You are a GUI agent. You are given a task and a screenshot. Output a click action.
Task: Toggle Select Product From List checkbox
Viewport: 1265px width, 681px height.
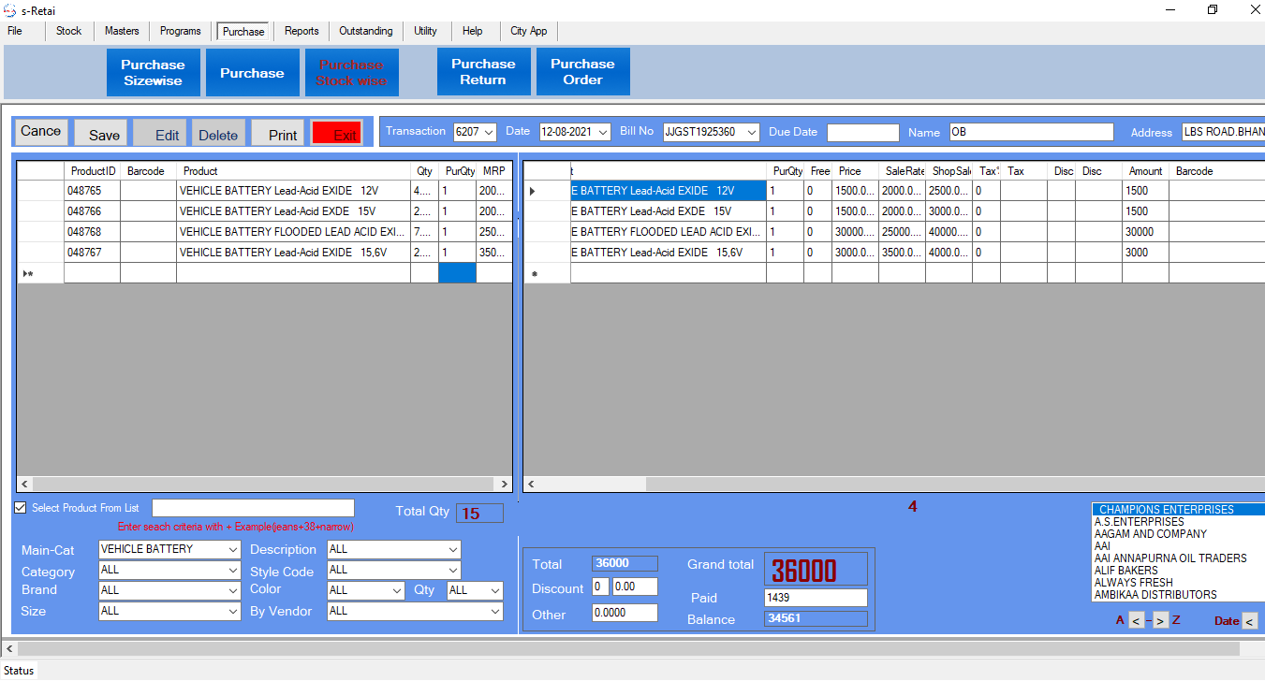pos(21,508)
